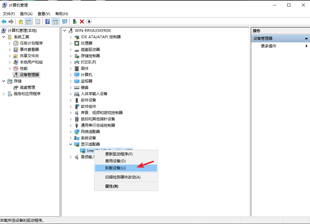Click the red X uninstall device icon
Image resolution: width=310 pixels, height=224 pixels.
pos(82,21)
